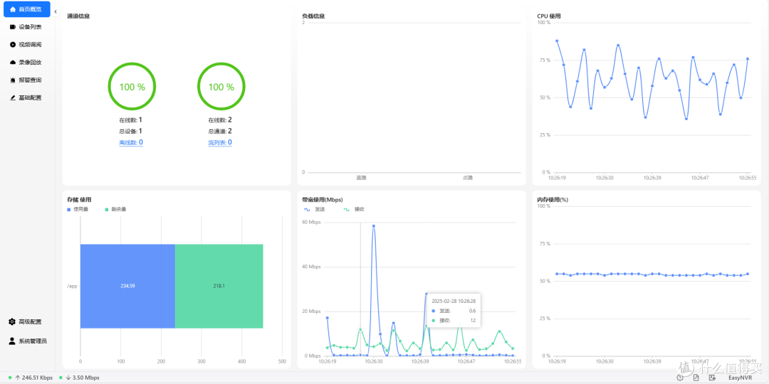This screenshot has height=384, width=769.
Task: Click the 离线数: 0 link
Action: point(131,142)
